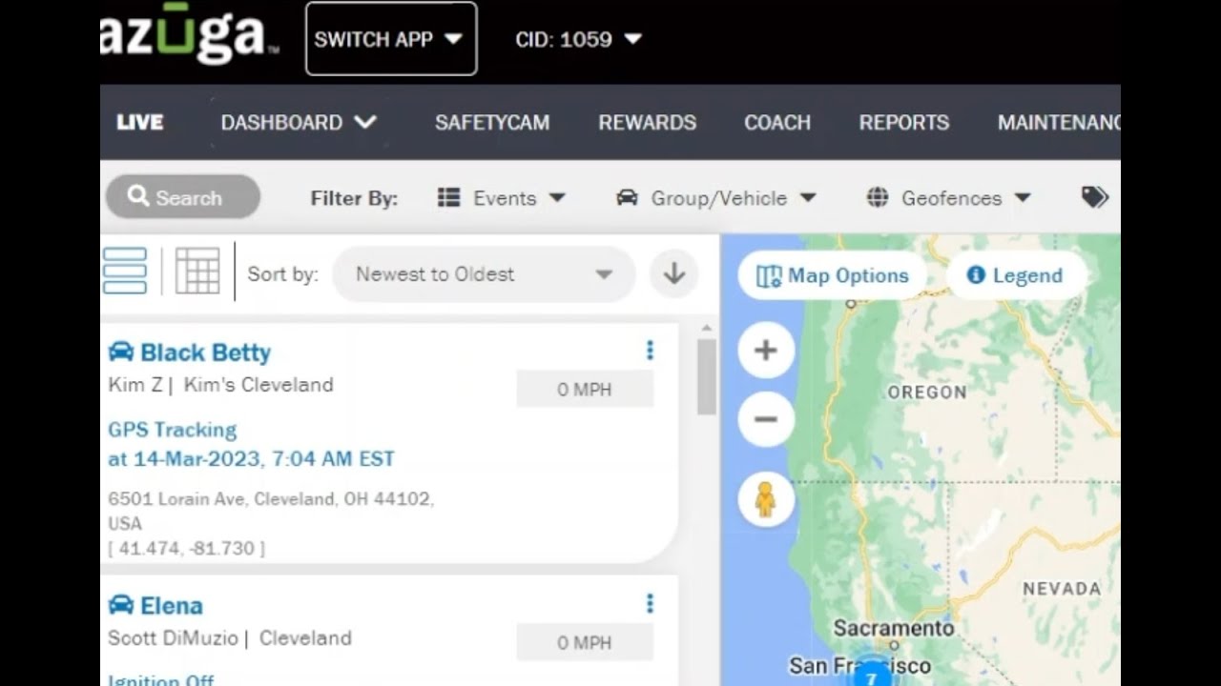Click 'Kim Z | Kim's Cleveland' driver text

221,385
